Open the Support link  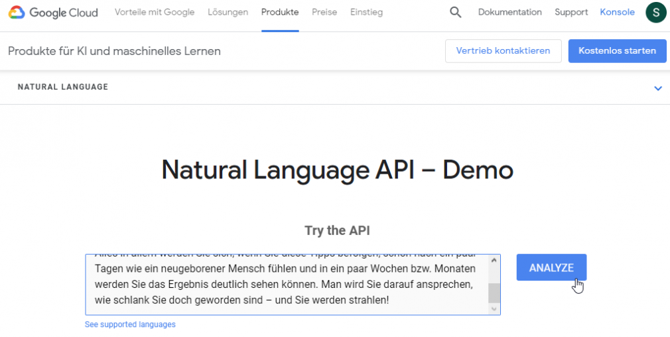pos(571,13)
